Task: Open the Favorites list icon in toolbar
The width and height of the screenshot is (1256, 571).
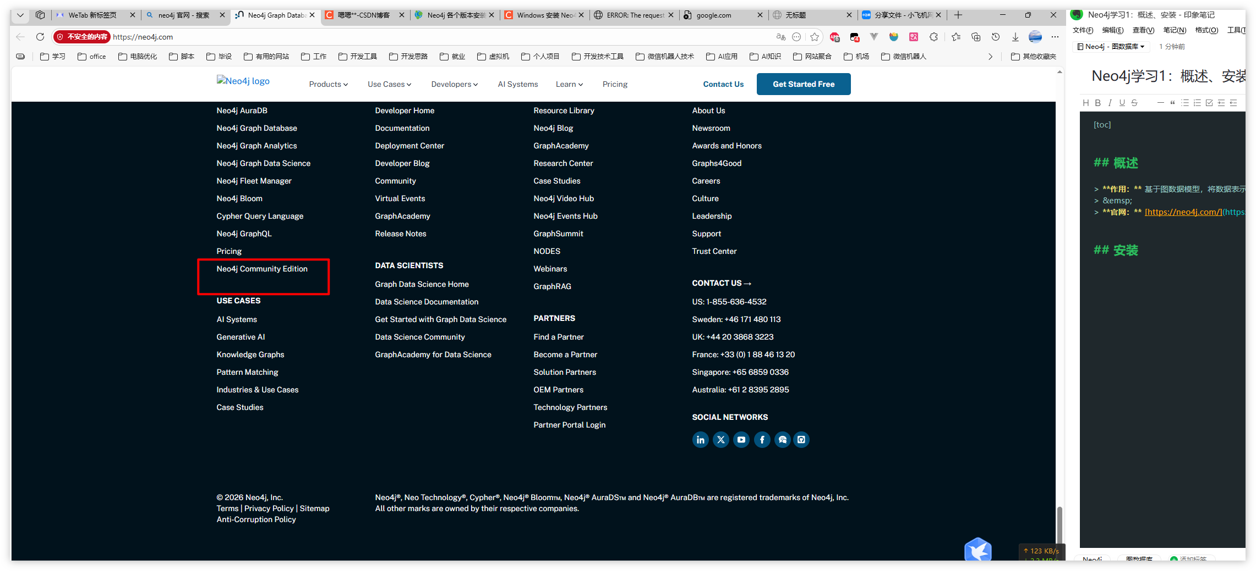Action: click(x=956, y=37)
